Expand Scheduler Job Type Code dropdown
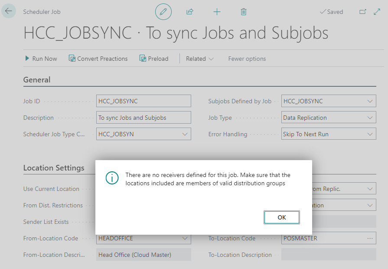 click(185, 134)
